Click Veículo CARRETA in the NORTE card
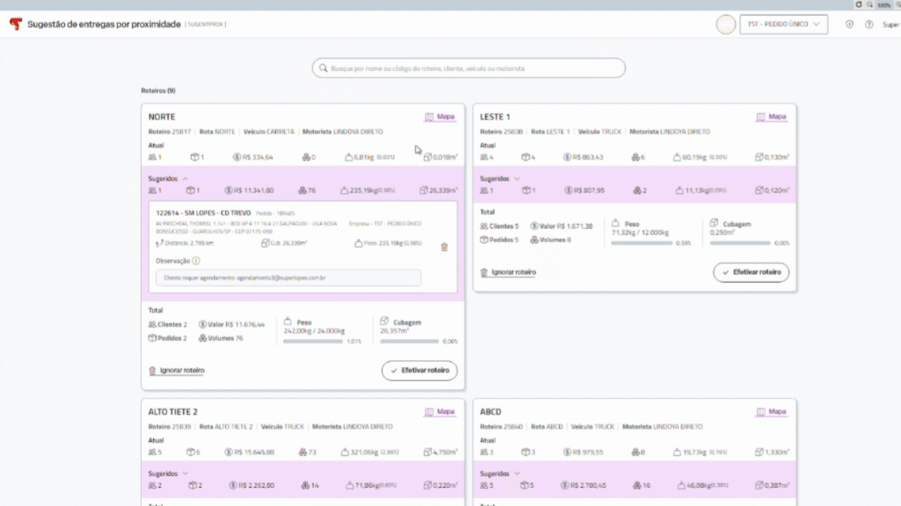This screenshot has height=506, width=901. click(268, 131)
